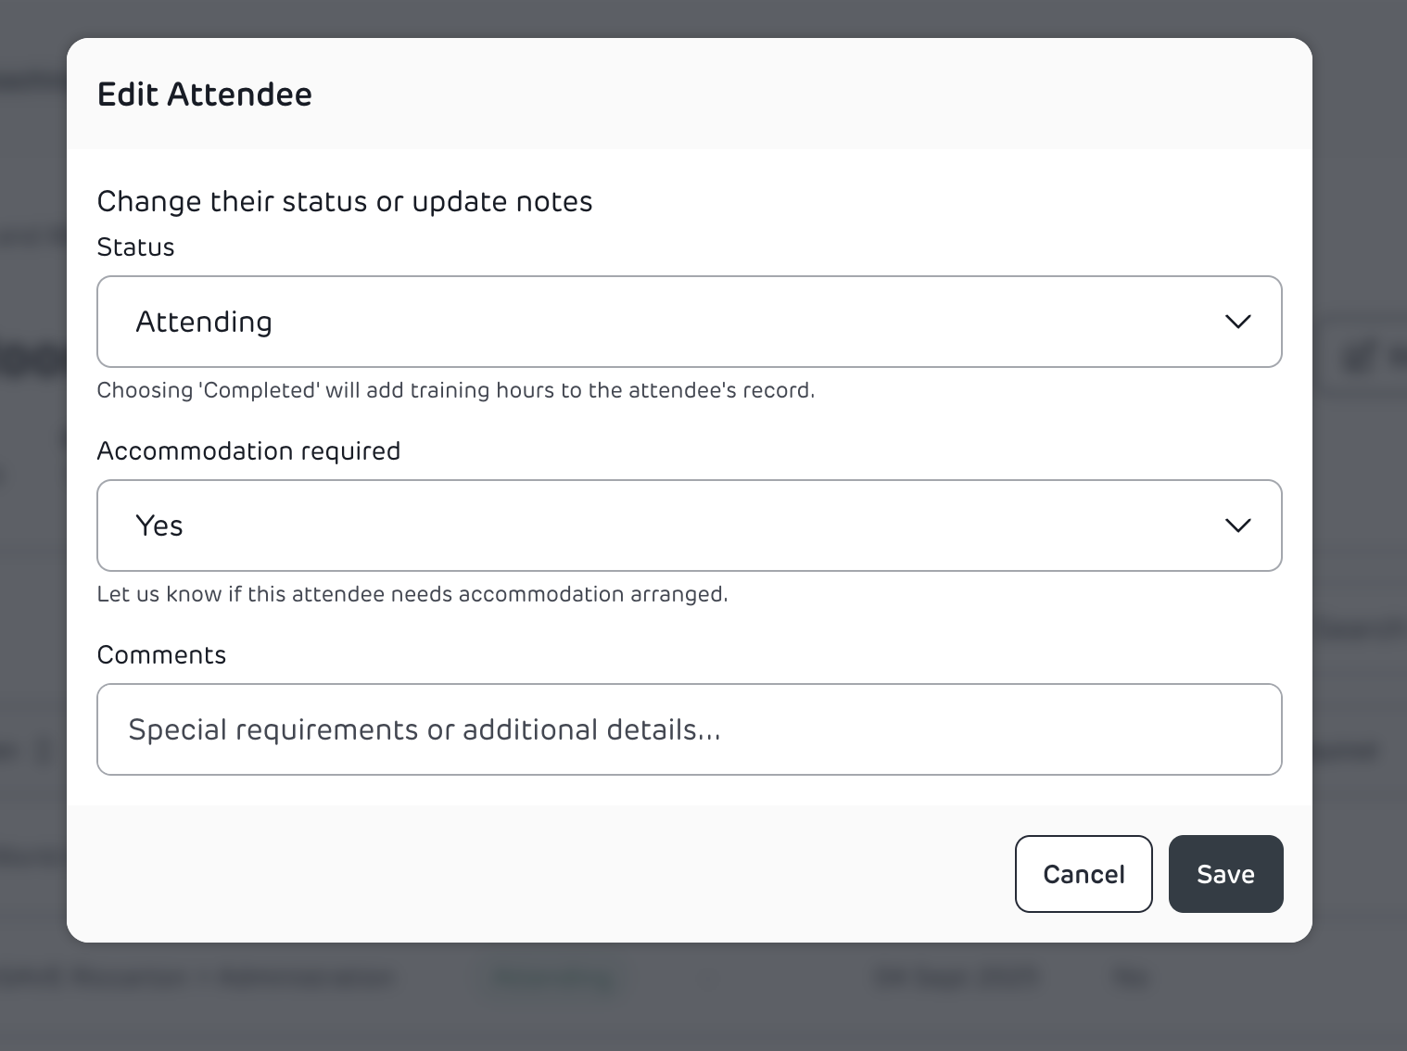Image resolution: width=1407 pixels, height=1051 pixels.
Task: Click the Accommodation required label
Action: (x=248, y=451)
